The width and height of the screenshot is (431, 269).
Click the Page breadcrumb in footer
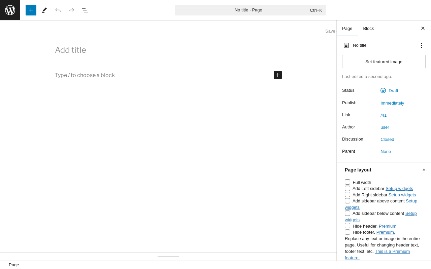pyautogui.click(x=14, y=265)
